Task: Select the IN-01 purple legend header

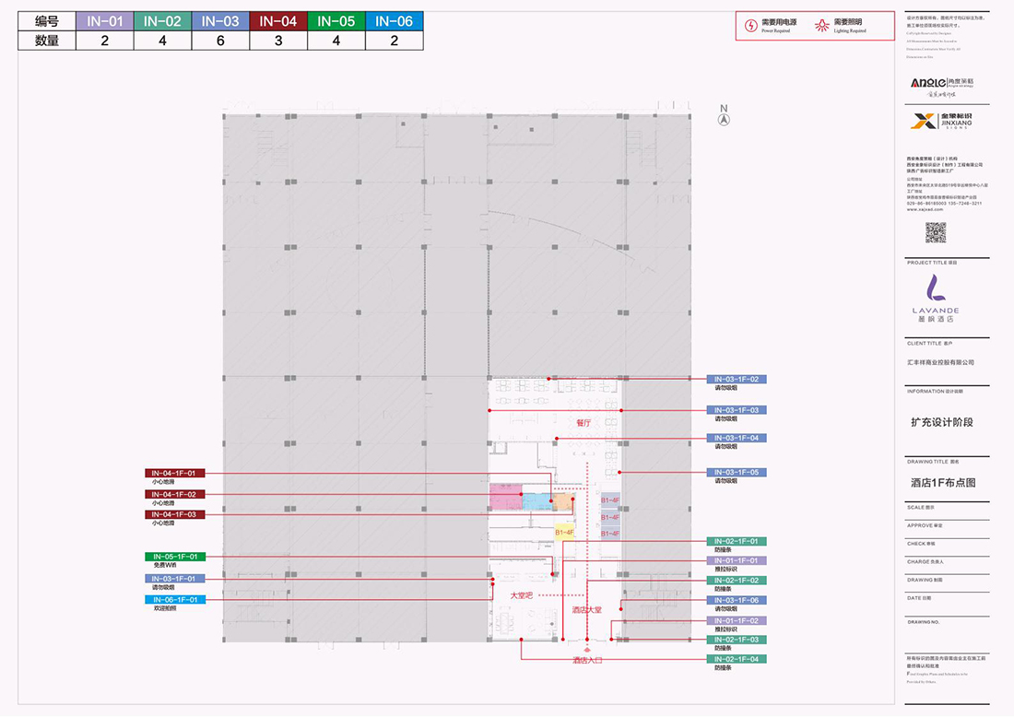Action: [x=103, y=21]
